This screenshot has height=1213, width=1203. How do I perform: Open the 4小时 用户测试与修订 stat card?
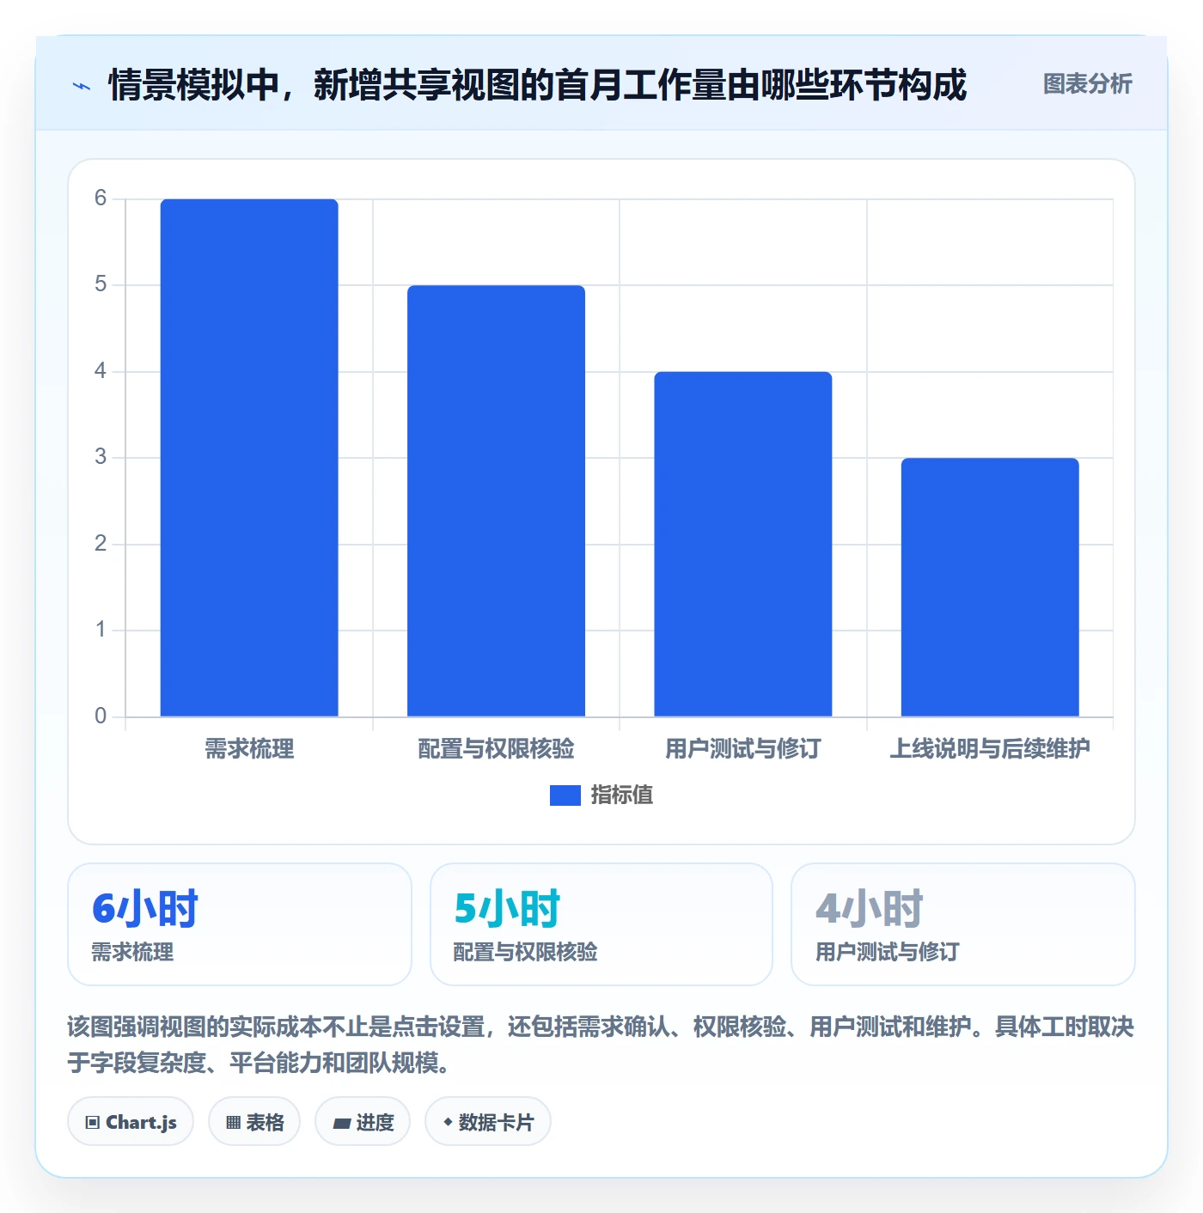[x=963, y=924]
